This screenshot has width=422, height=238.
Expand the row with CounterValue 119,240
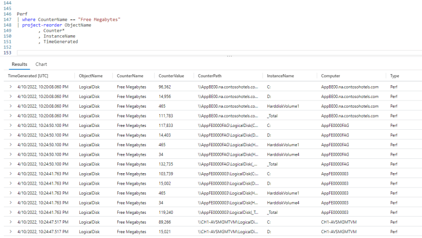point(10,213)
